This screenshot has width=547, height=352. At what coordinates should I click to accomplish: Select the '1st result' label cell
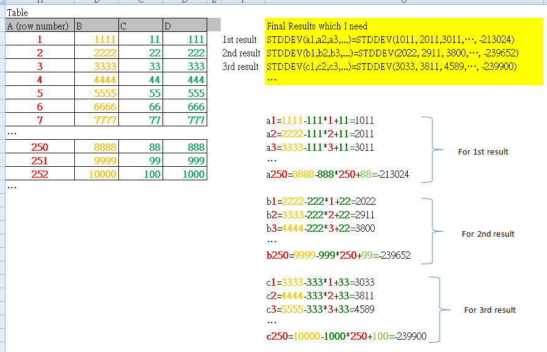click(241, 40)
